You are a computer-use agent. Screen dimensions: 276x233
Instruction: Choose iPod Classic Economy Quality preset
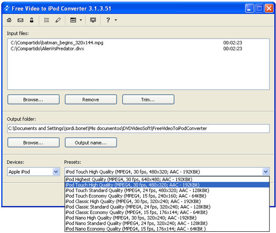[x=167, y=212]
